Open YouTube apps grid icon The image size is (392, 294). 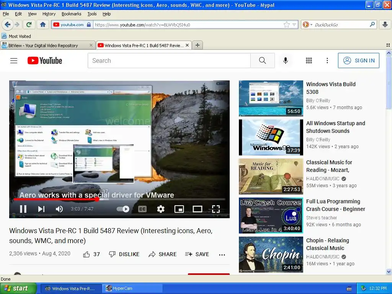point(309,60)
